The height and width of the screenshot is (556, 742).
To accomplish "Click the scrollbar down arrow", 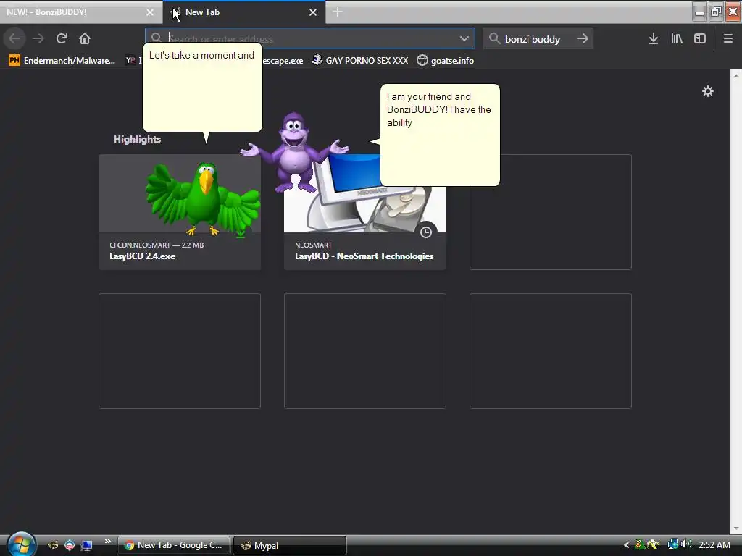I will [736, 528].
